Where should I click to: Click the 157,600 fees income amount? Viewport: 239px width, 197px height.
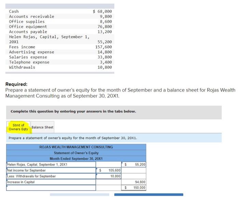[x=104, y=47]
